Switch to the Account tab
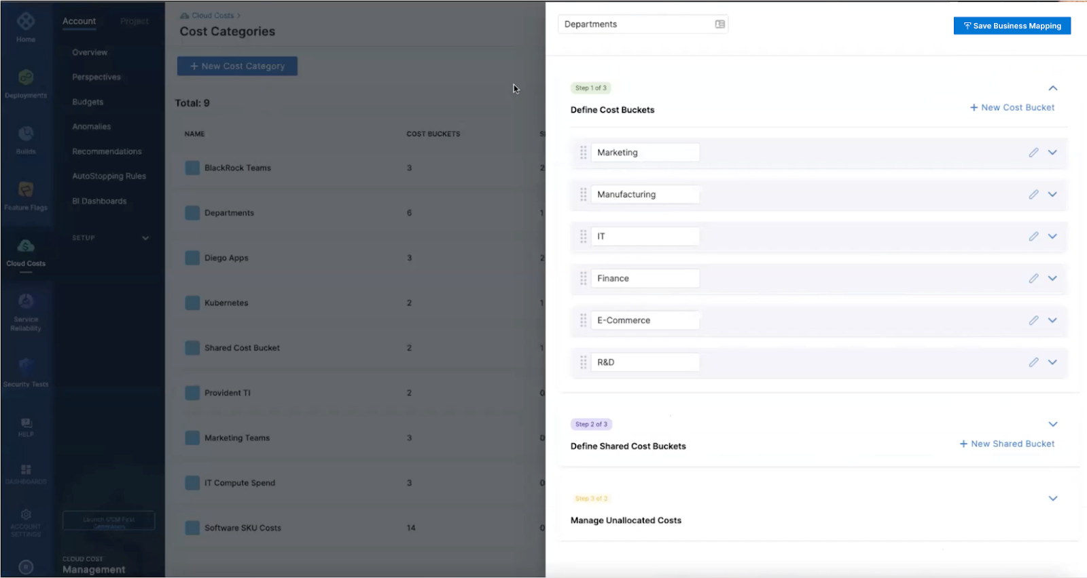 click(79, 21)
